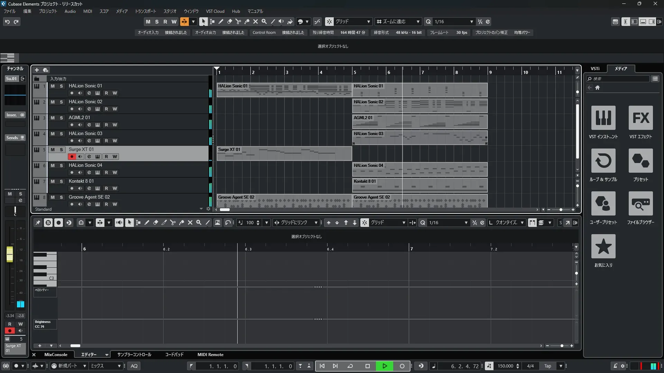This screenshot has width=664, height=373.
Task: Click the Tap tempo button
Action: point(547,366)
